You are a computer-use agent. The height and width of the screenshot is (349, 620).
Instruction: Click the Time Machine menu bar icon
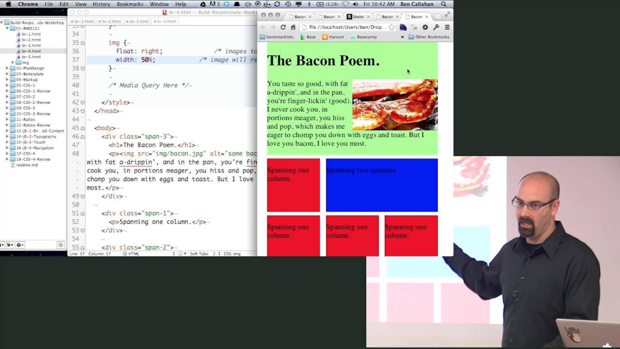coord(287,4)
